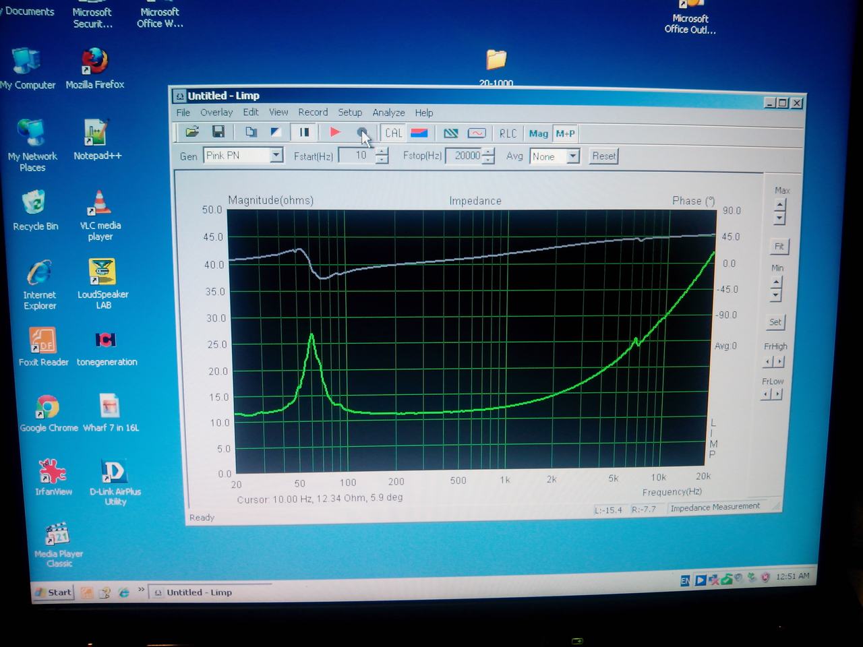Click the red sine wave toolbar icon
The width and height of the screenshot is (863, 647).
click(x=477, y=133)
